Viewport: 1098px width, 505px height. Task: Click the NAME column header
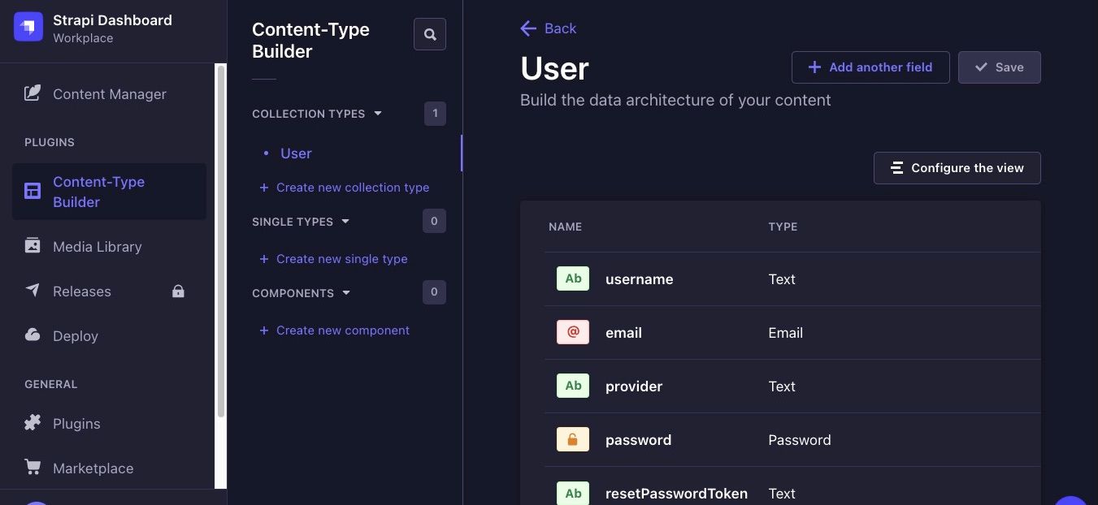pyautogui.click(x=565, y=227)
